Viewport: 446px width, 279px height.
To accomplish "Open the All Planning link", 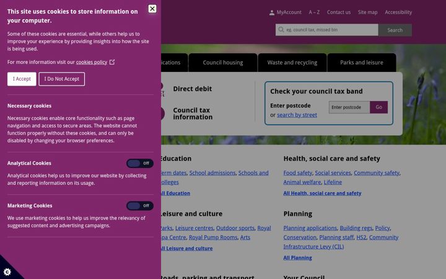I will (x=297, y=258).
